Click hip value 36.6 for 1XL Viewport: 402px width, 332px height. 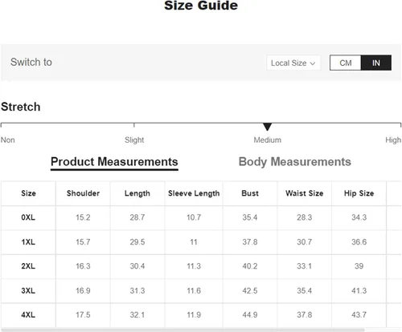tap(359, 242)
